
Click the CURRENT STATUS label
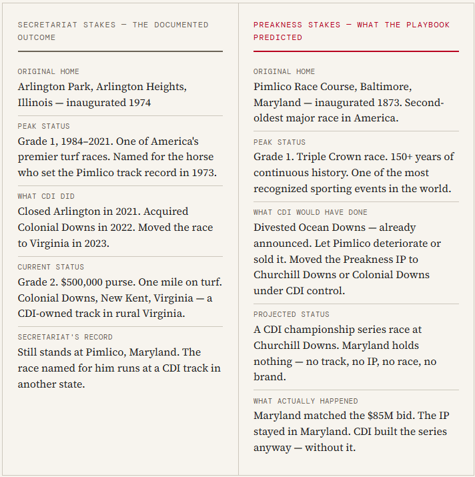pyautogui.click(x=51, y=267)
